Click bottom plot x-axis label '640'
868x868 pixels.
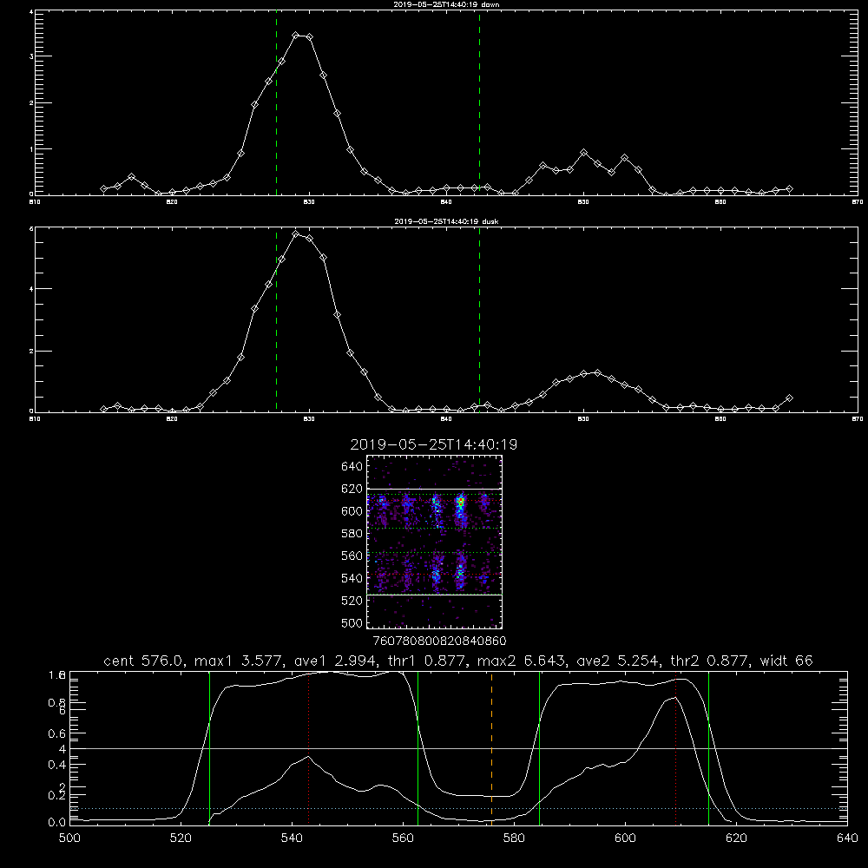click(x=847, y=838)
